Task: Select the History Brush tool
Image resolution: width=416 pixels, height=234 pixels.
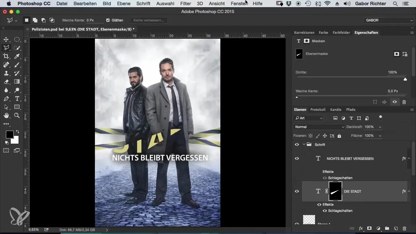Action: 17,73
